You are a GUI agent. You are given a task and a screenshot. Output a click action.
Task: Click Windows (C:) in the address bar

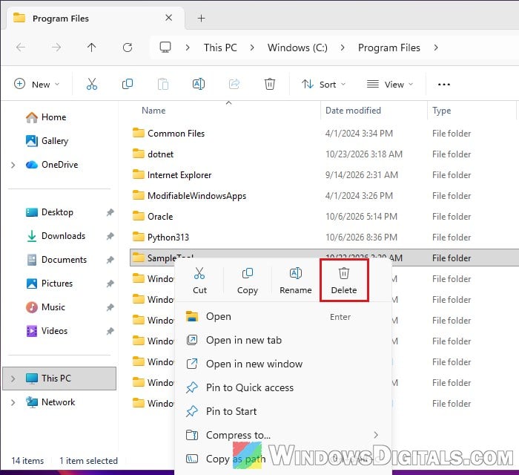pos(297,47)
